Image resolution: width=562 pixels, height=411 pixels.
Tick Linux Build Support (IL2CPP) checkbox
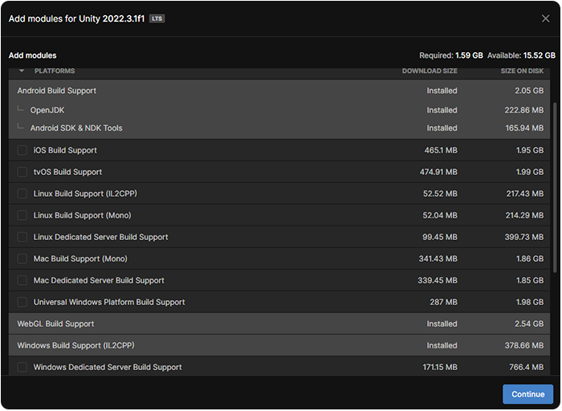(x=22, y=193)
